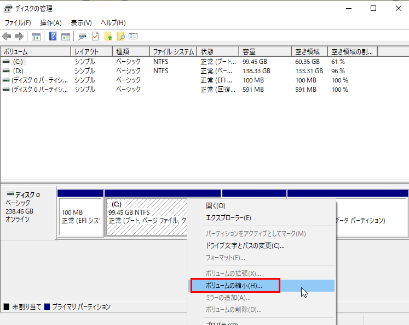This screenshot has width=409, height=325.
Task: Click the blue プライマリ パーティション legend swatch
Action: 47,307
